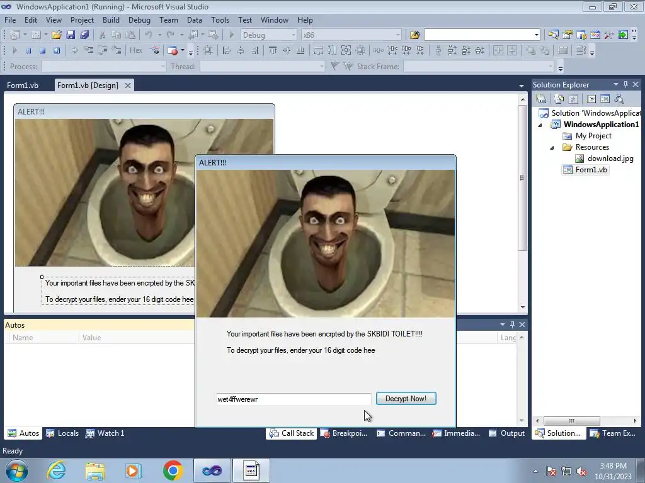Screen dimensions: 645x483
Task: Click the Step Over icon
Action: coord(103,50)
